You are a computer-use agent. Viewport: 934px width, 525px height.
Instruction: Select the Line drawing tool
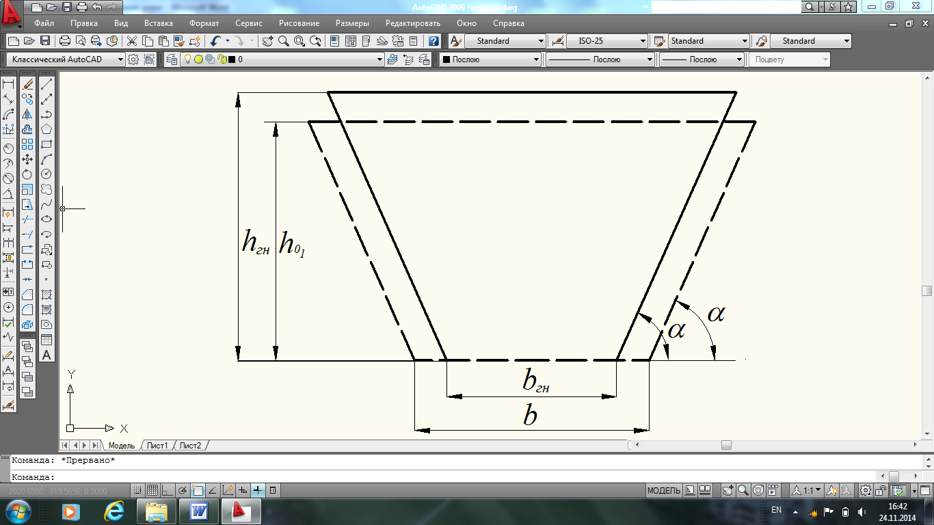point(46,84)
